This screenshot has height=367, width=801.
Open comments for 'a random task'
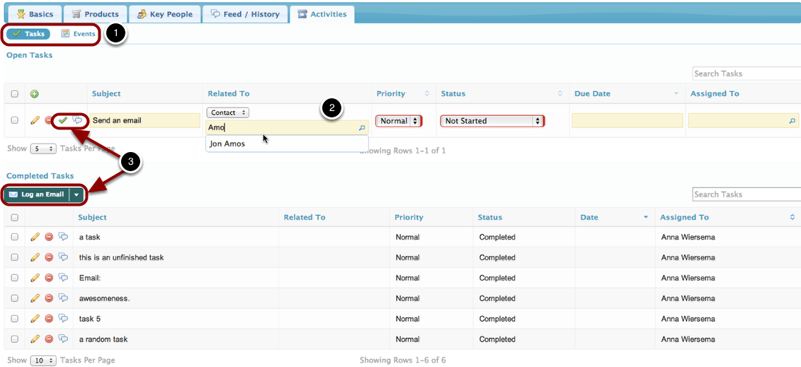(x=63, y=339)
